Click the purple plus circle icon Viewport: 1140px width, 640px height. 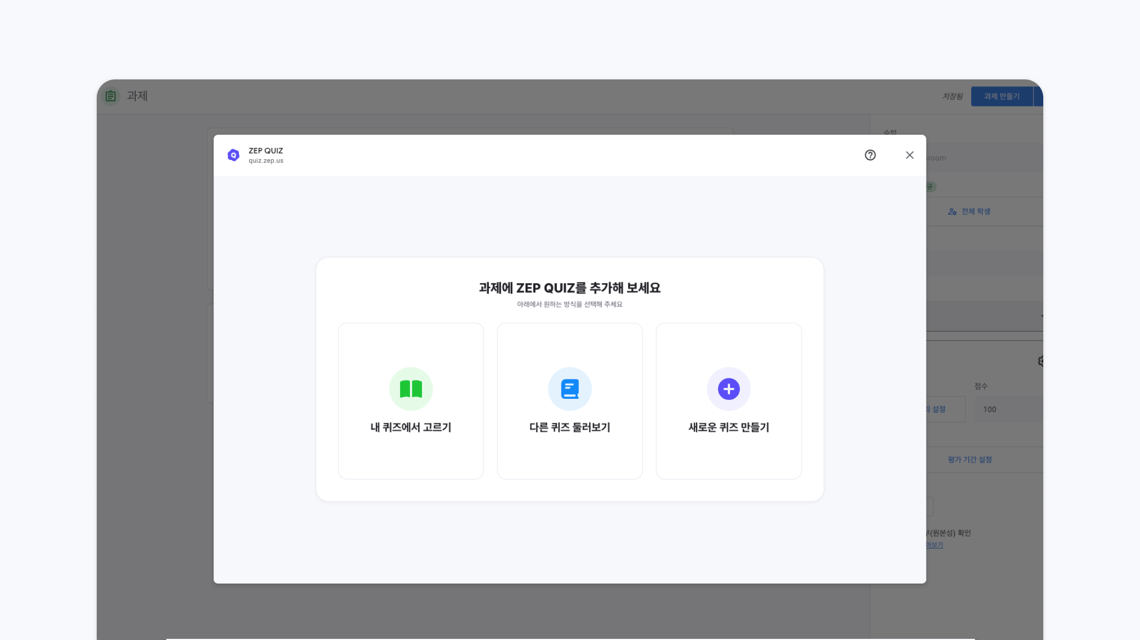[x=728, y=389]
